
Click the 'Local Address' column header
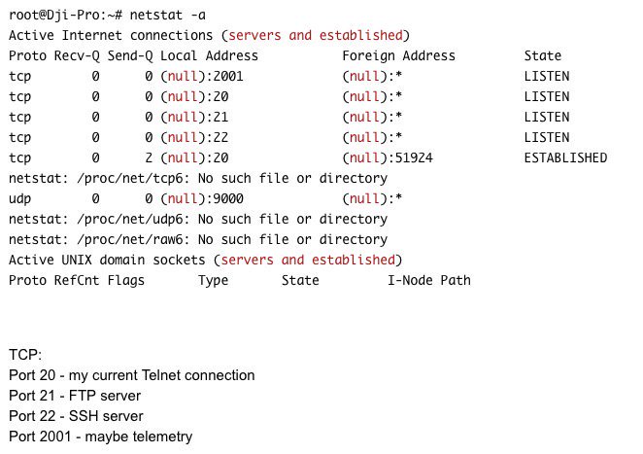tap(209, 55)
